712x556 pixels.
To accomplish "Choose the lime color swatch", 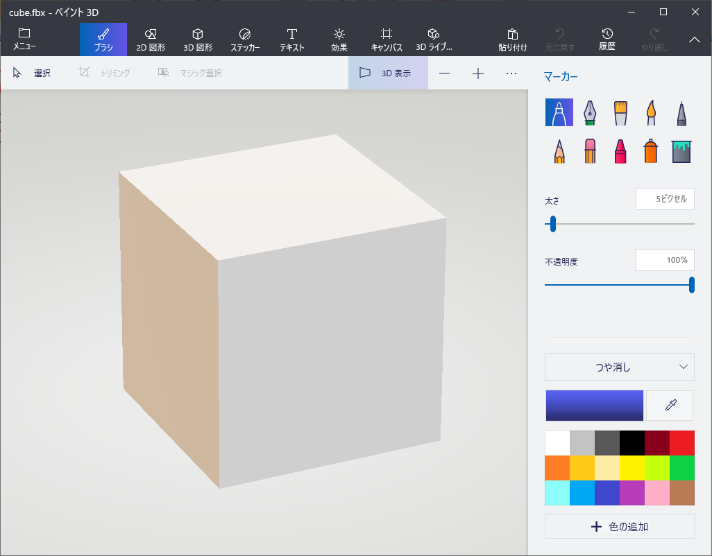I will coord(657,467).
